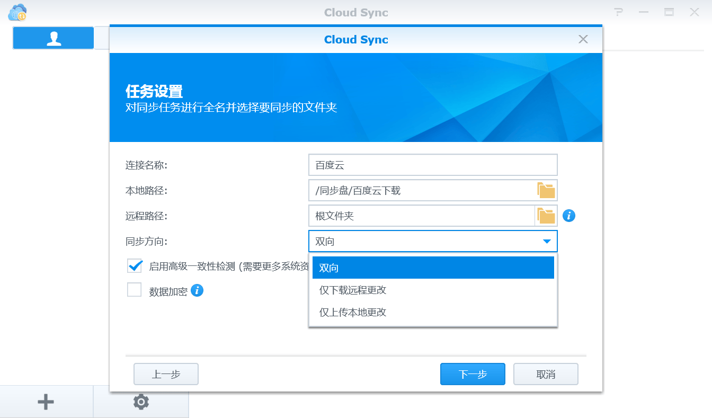The height and width of the screenshot is (418, 712).
Task: Click the Cloud Sync app logo icon
Action: click(x=17, y=12)
